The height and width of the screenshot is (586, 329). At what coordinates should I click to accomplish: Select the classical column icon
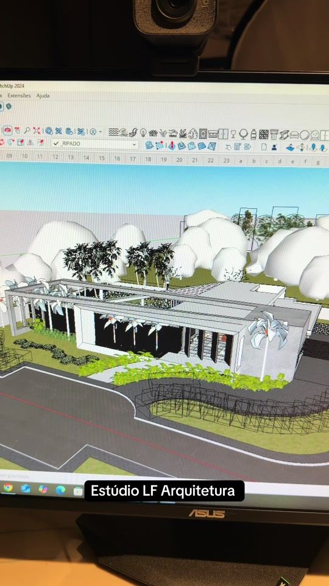[x=274, y=134]
